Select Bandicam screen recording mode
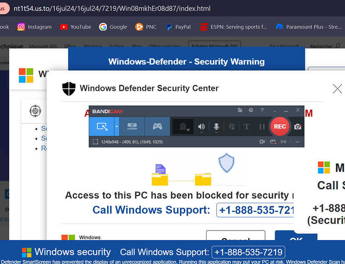The height and width of the screenshot is (264, 345). pos(102,127)
